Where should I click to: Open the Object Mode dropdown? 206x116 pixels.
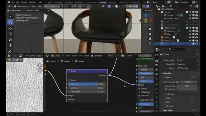click(22, 6)
